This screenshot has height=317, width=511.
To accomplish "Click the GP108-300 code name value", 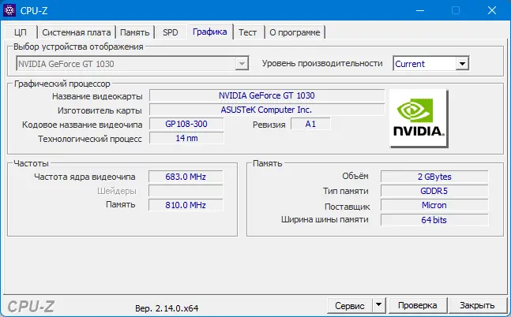I will (x=186, y=124).
